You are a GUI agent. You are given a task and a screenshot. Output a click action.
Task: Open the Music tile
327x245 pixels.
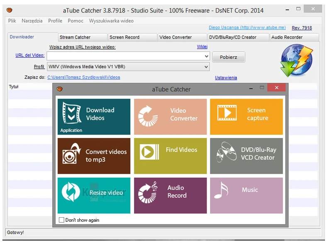246,195
